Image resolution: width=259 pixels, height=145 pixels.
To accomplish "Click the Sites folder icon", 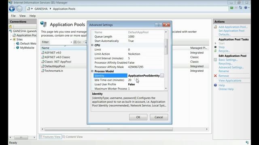I will pyautogui.click(x=15, y=39).
